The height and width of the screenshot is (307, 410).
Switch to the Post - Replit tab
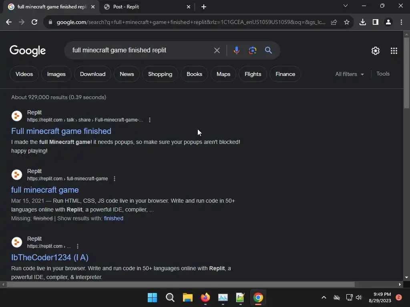pyautogui.click(x=147, y=7)
